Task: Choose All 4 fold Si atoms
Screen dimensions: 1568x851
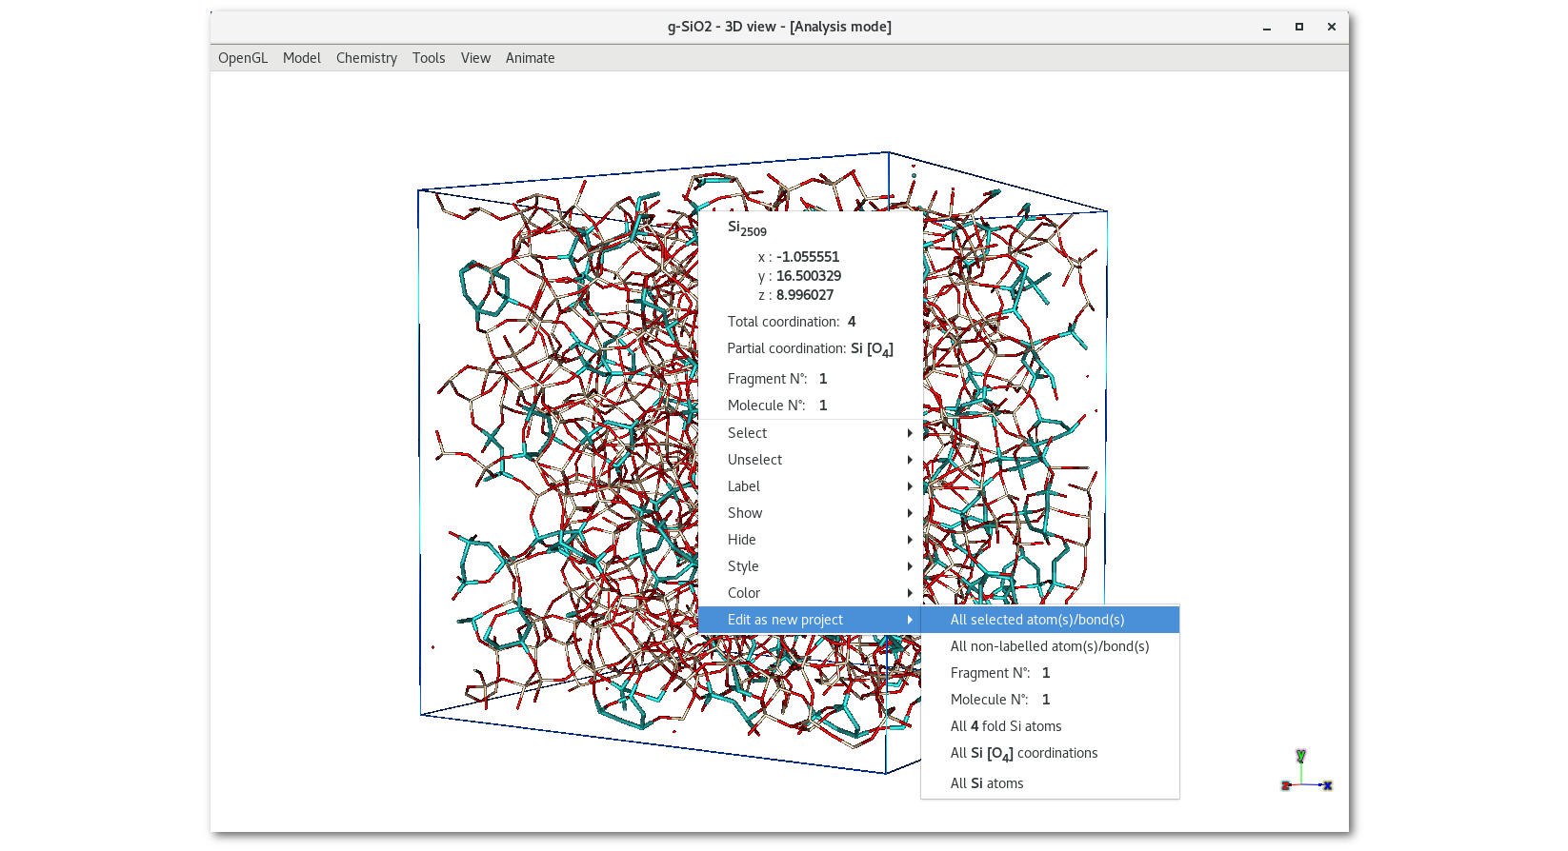Action: tap(1005, 726)
